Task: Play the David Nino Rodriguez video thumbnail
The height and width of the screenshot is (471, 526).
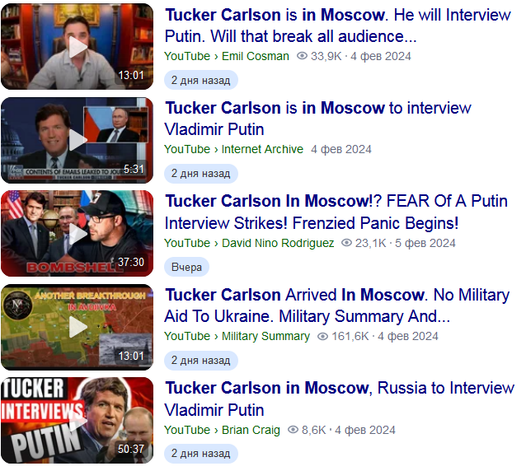Action: point(77,234)
